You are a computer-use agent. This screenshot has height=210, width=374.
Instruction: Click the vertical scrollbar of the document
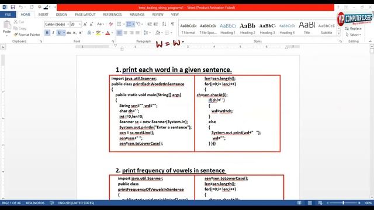click(x=372, y=123)
